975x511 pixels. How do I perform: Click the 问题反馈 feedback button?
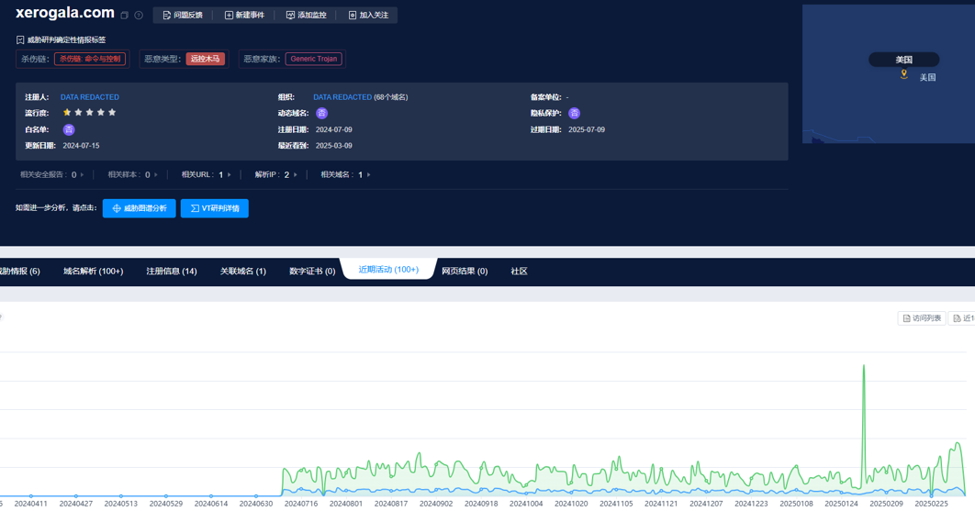point(183,15)
